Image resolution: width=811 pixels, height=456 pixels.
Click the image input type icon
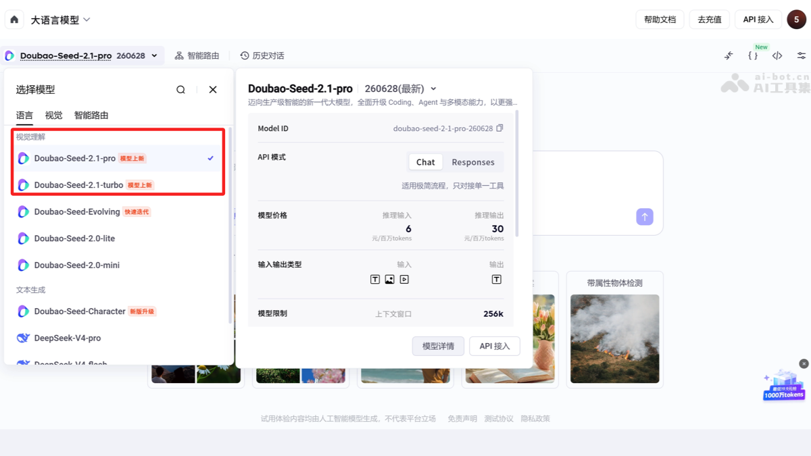pyautogui.click(x=389, y=279)
